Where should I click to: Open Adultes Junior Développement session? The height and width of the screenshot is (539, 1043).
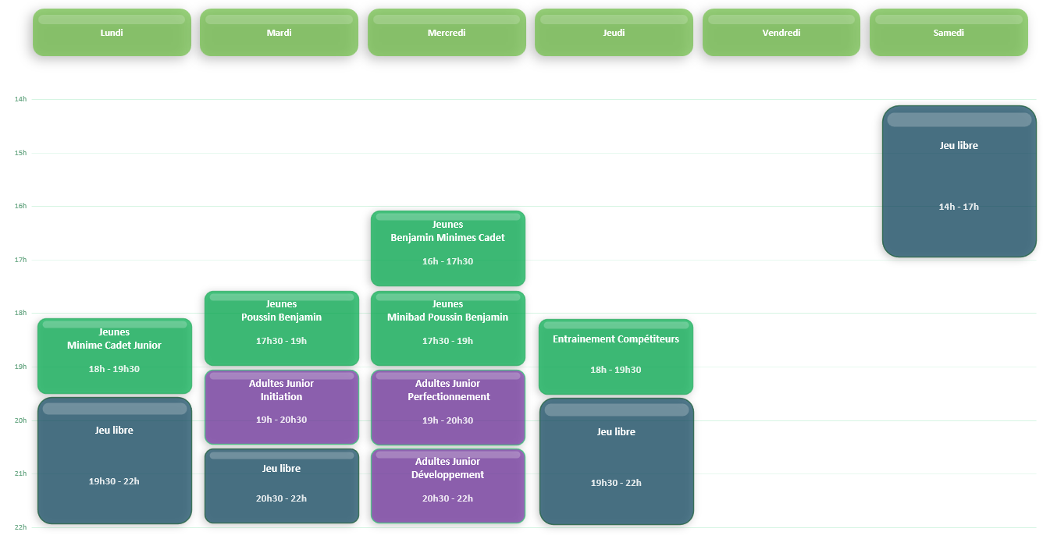coord(448,486)
